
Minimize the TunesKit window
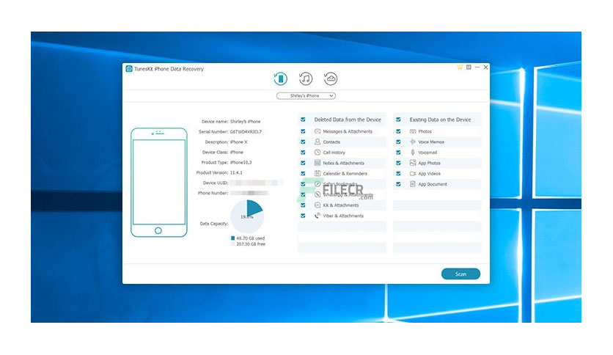coord(477,67)
